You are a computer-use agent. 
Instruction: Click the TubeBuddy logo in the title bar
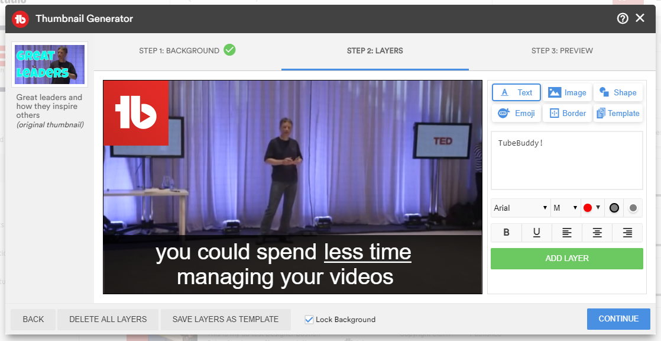(20, 18)
